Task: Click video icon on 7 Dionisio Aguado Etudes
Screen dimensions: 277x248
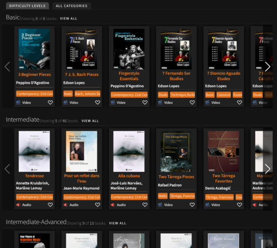Action: [x=208, y=102]
